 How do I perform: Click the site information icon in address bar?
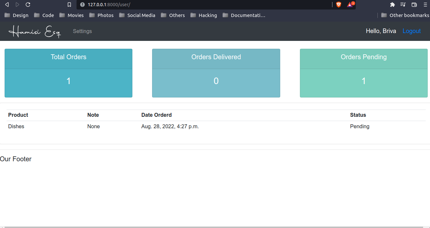click(x=82, y=5)
